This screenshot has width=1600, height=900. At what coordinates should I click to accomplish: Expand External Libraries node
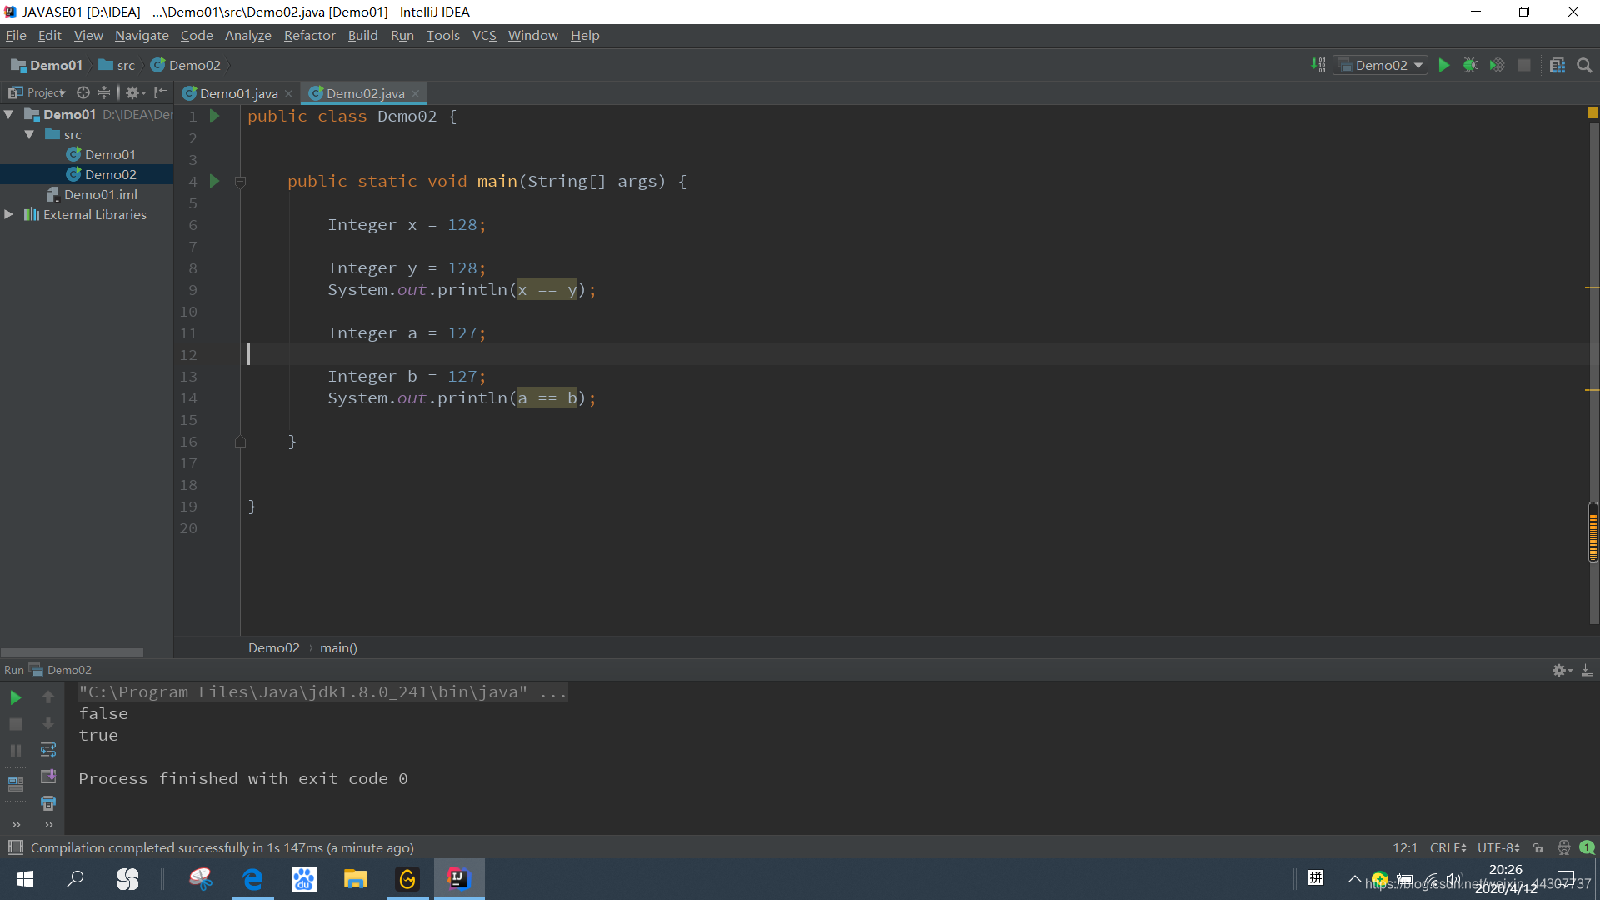(x=9, y=214)
